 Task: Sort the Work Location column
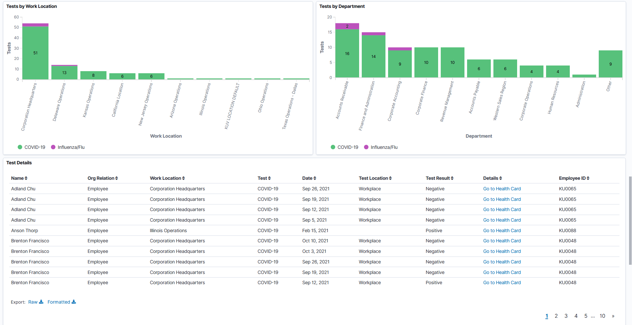point(183,178)
